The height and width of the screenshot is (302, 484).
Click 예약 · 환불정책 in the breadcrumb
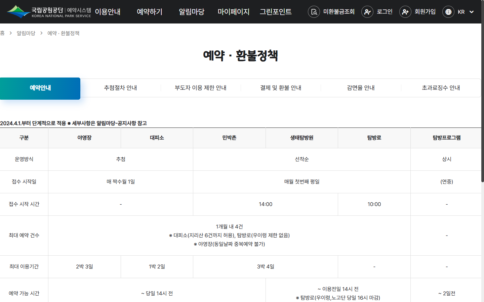coord(64,33)
